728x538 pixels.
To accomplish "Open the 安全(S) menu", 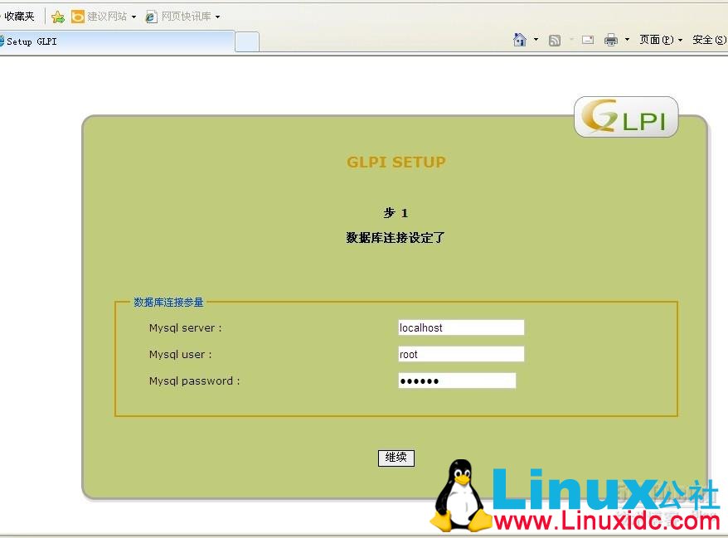I will 708,40.
